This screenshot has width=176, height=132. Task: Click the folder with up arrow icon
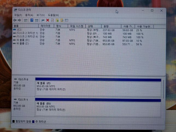pyautogui.click(x=57, y=20)
